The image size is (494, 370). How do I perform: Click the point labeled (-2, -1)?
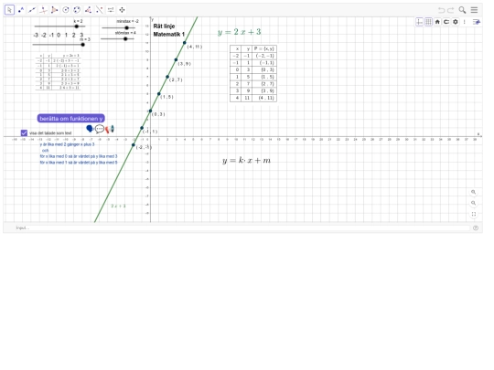click(x=134, y=145)
